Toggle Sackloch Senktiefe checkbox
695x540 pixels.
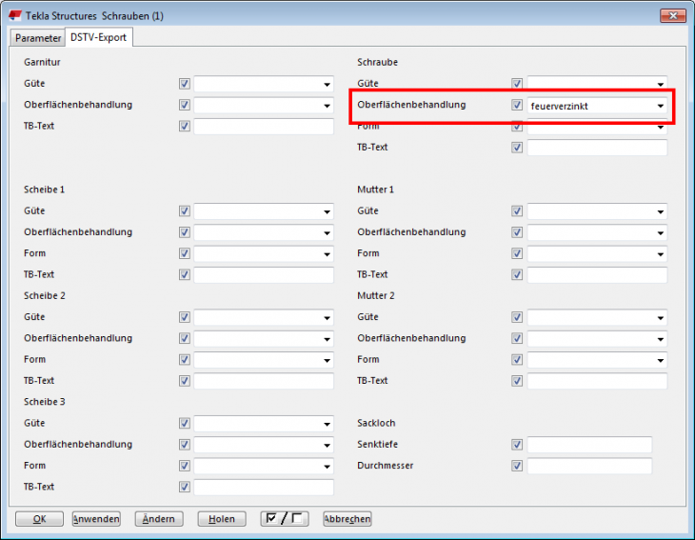[x=518, y=445]
